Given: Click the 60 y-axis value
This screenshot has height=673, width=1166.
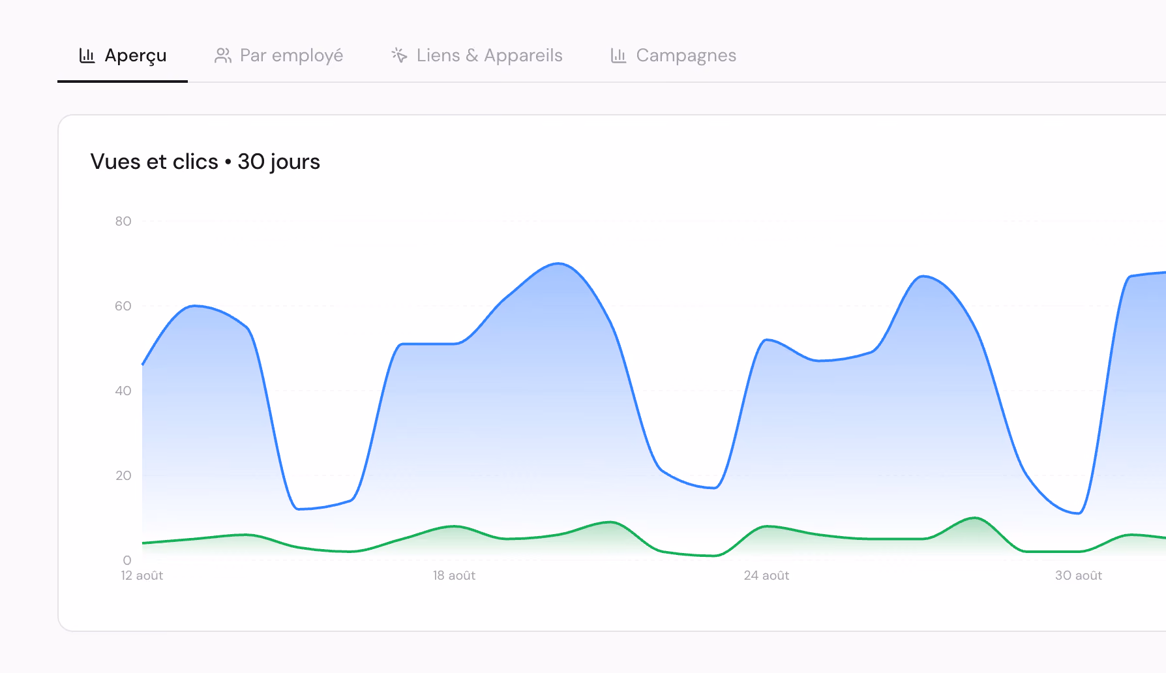Looking at the screenshot, I should (x=123, y=306).
